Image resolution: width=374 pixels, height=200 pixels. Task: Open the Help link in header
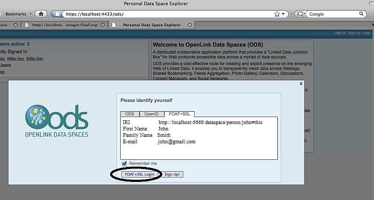point(367,33)
